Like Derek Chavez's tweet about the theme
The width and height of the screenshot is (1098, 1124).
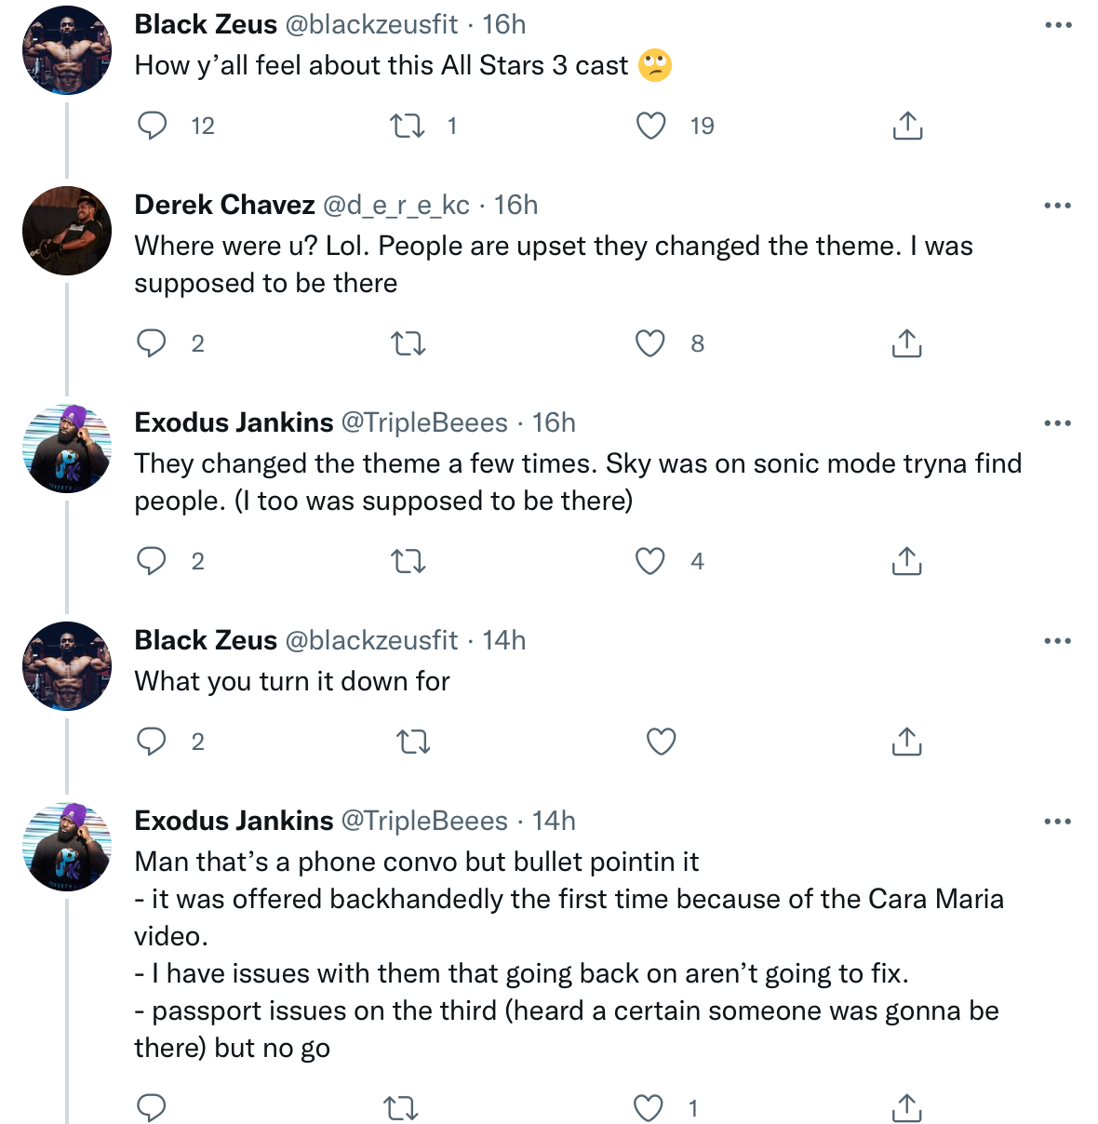tap(649, 343)
